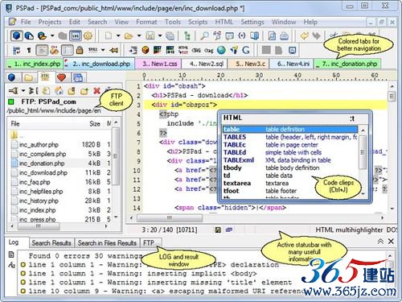This screenshot has width=402, height=302.
Task: Click the code clips list vertical scrollbar
Action: pos(363,162)
